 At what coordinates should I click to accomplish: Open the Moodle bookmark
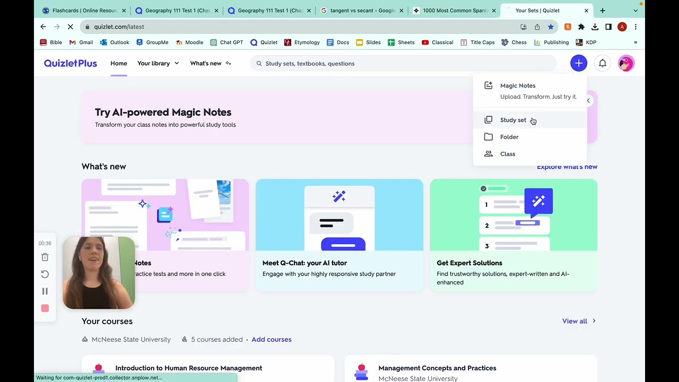coord(189,42)
